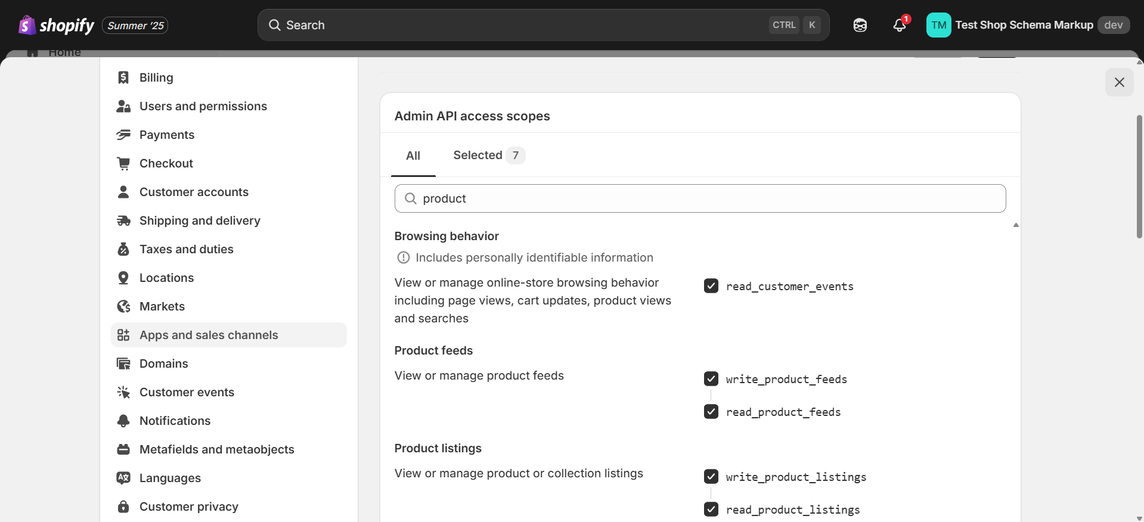Image resolution: width=1144 pixels, height=522 pixels.
Task: Uncheck the read_customer_events scope
Action: tap(711, 286)
